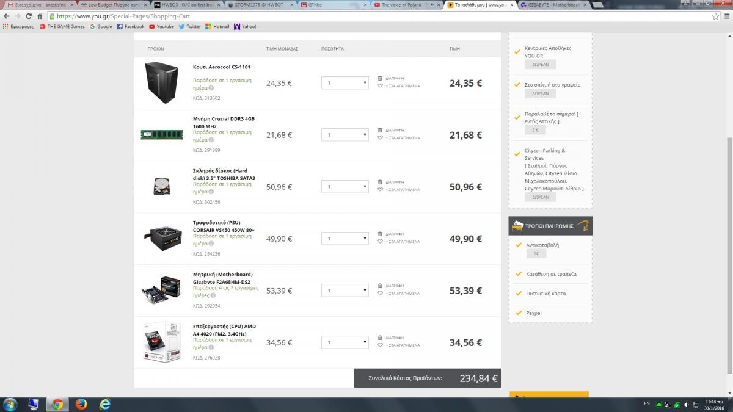Open the Chrome menu hamburger icon
This screenshot has width=733, height=412.
[726, 16]
